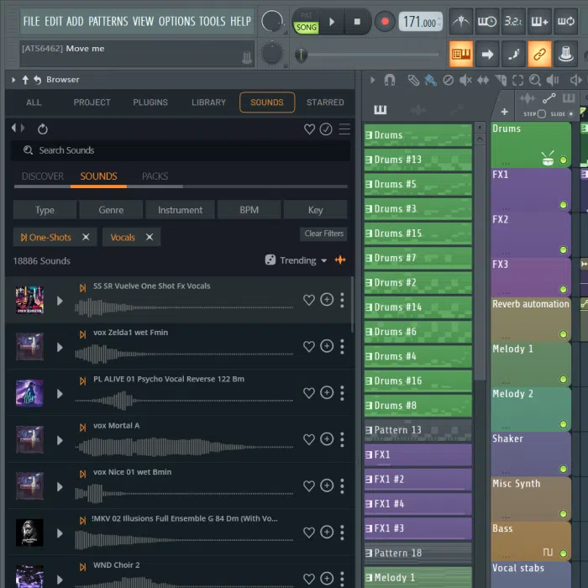Add PL ALIVE 01 Psycho Vocal Reverse sound
The width and height of the screenshot is (588, 588).
[x=327, y=392]
